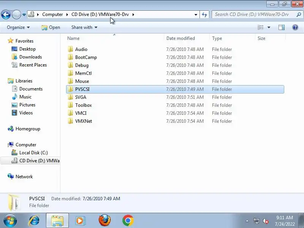The image size is (304, 228).
Task: Select the Debug folder icon
Action: click(x=71, y=65)
